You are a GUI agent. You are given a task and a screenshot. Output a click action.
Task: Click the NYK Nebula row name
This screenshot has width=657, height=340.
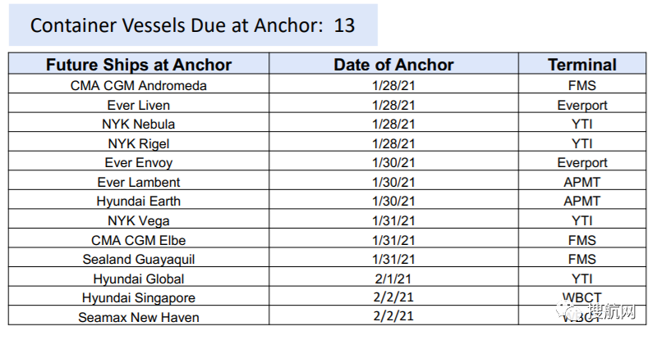[x=140, y=125]
